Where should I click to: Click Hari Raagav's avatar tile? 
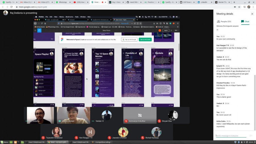point(90,132)
